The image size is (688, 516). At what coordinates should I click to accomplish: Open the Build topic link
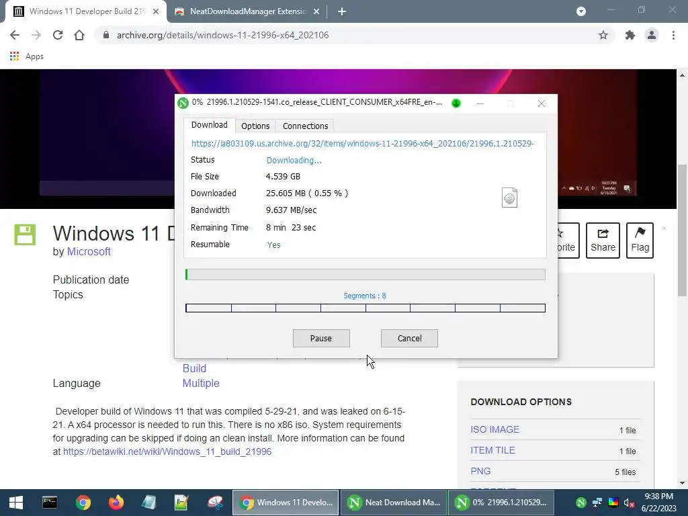point(194,369)
